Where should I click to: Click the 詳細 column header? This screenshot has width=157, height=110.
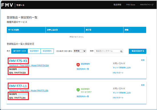click(x=135, y=30)
